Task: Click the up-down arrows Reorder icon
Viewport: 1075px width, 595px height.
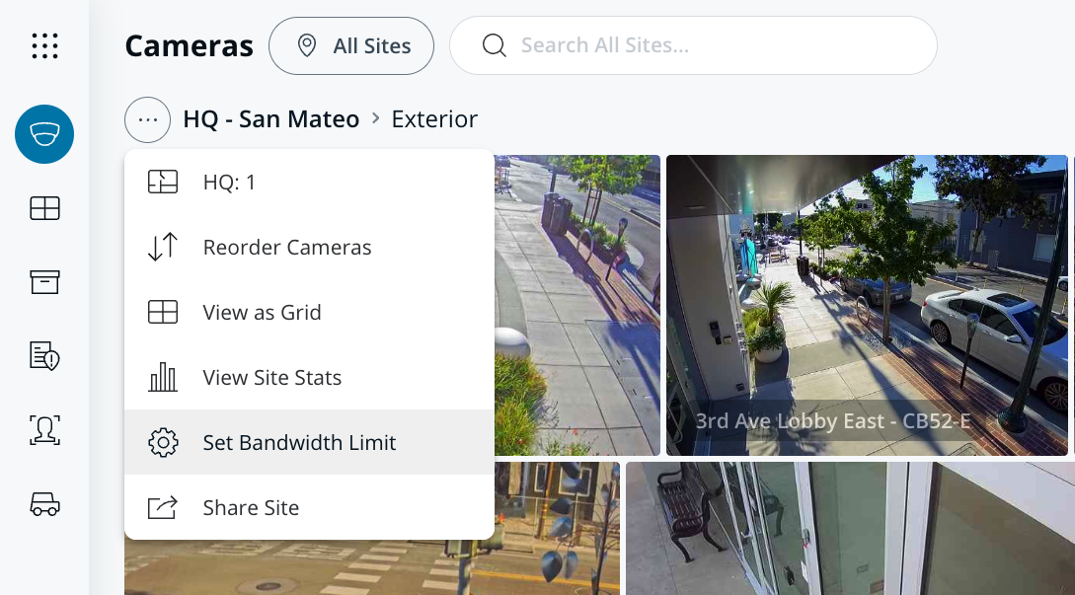Action: 163,247
